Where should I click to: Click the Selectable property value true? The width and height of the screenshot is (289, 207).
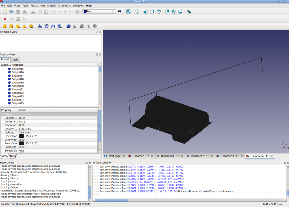click(x=22, y=150)
